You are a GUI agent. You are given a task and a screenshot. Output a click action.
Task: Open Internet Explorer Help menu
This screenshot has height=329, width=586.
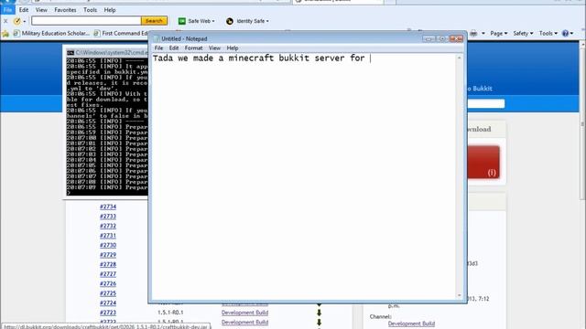tap(110, 10)
